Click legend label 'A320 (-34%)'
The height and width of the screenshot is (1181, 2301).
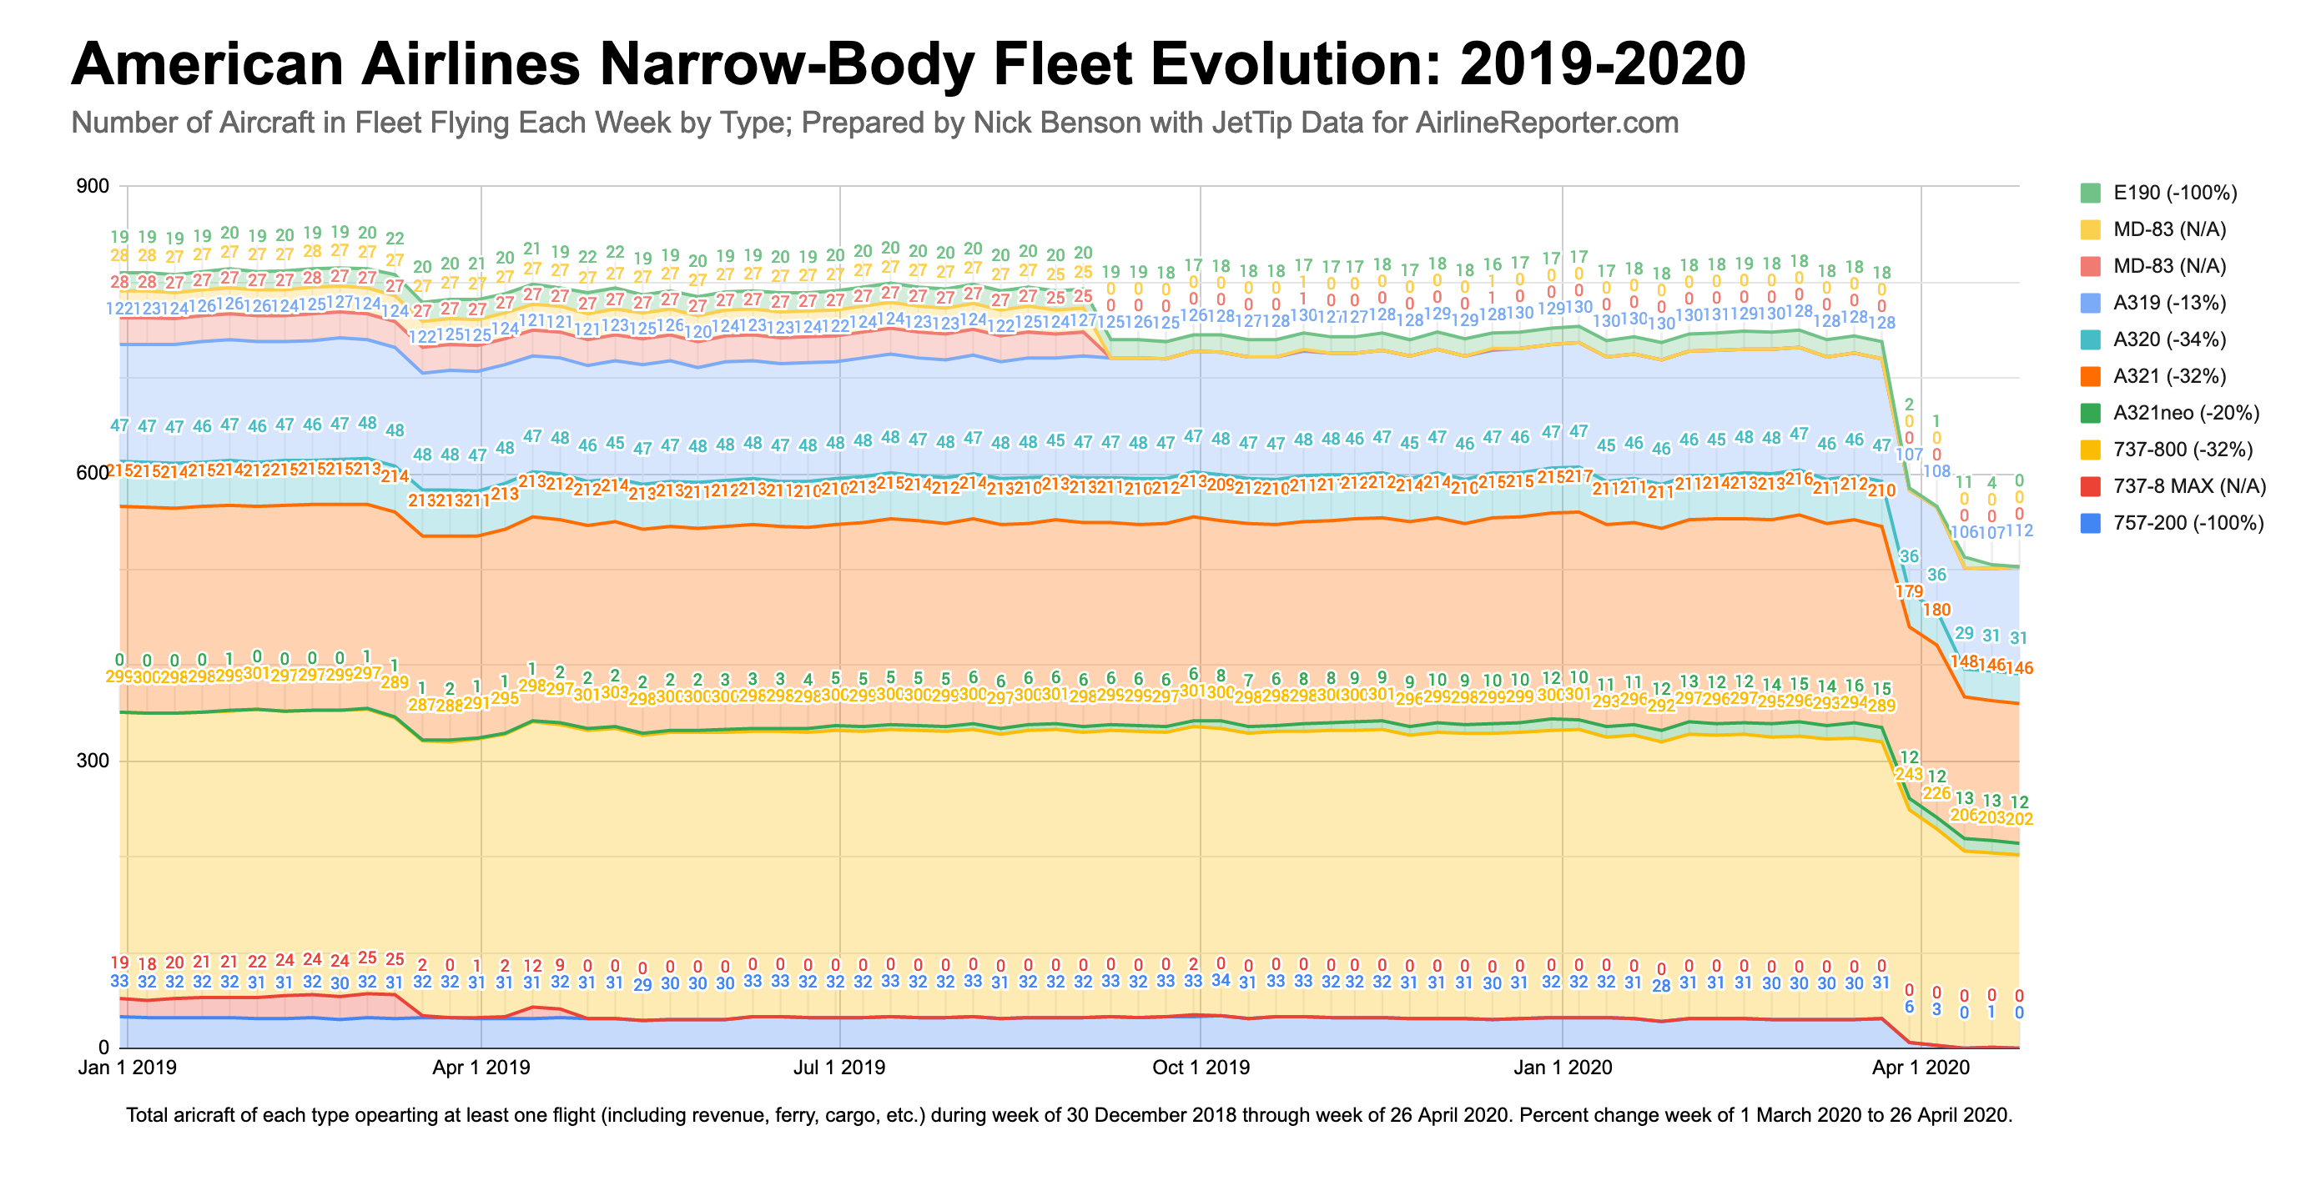[2170, 339]
